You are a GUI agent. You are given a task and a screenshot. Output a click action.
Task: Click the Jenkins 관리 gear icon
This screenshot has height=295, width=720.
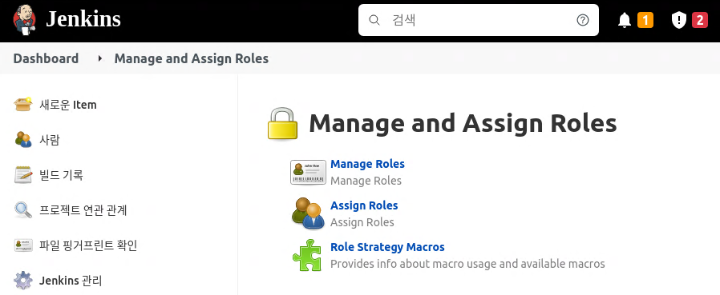coord(23,281)
